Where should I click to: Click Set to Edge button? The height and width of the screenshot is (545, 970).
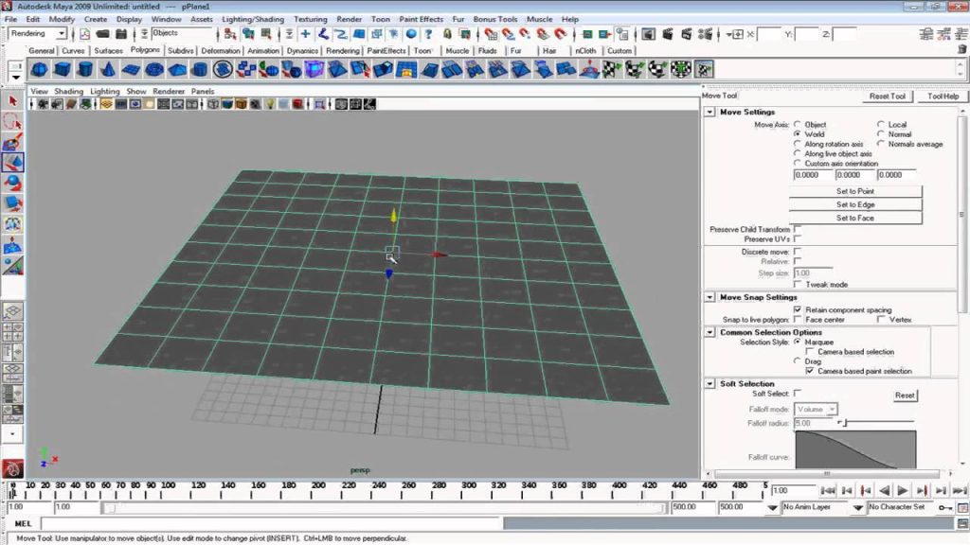(855, 204)
